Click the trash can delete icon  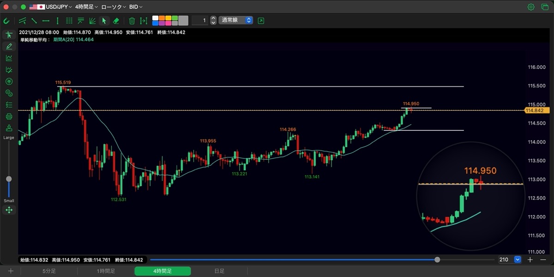132,21
